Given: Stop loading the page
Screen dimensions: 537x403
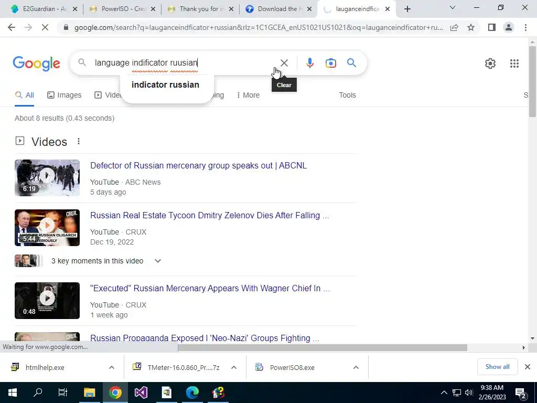Looking at the screenshot, I should pos(45,27).
